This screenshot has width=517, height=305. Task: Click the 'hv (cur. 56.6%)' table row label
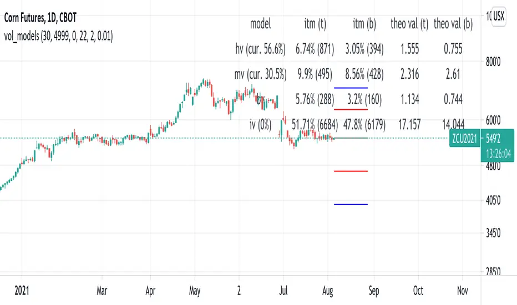(260, 49)
